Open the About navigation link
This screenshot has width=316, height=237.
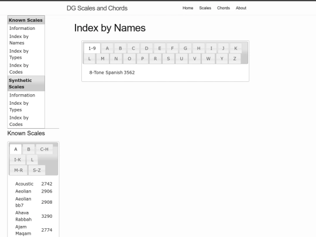coord(241,8)
